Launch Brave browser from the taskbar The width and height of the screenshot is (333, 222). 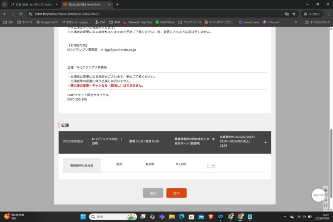(x=211, y=217)
